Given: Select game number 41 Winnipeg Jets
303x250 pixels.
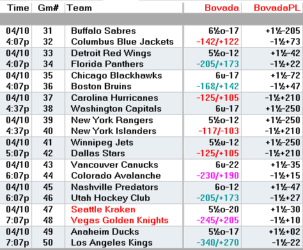Looking at the screenshot, I should [48, 142].
